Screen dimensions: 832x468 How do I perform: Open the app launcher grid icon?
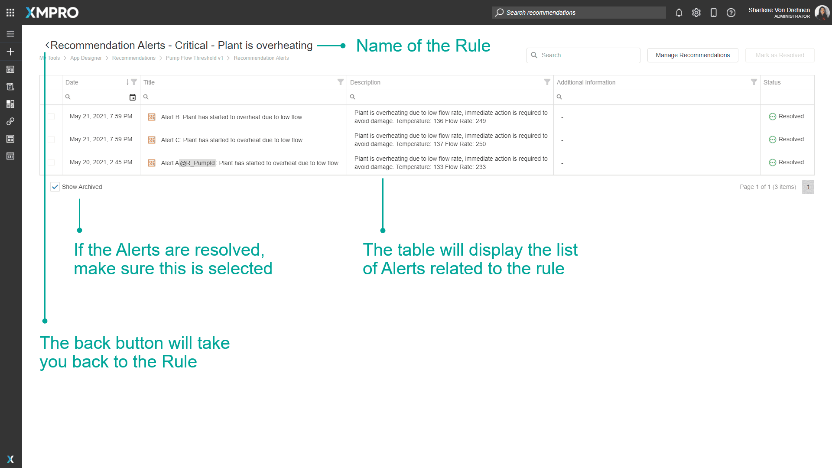point(10,12)
